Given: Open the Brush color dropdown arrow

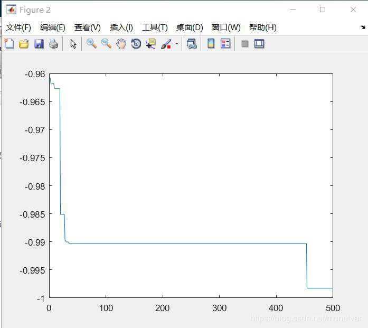Looking at the screenshot, I should 177,44.
